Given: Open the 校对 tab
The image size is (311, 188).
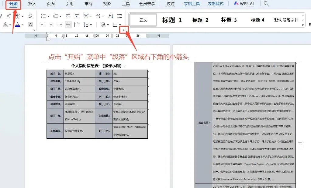Looking at the screenshot, I should click(x=170, y=4).
